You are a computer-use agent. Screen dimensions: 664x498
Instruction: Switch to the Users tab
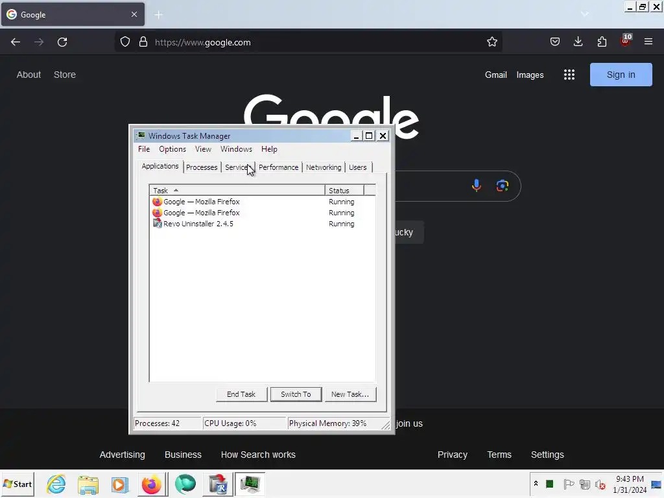358,167
